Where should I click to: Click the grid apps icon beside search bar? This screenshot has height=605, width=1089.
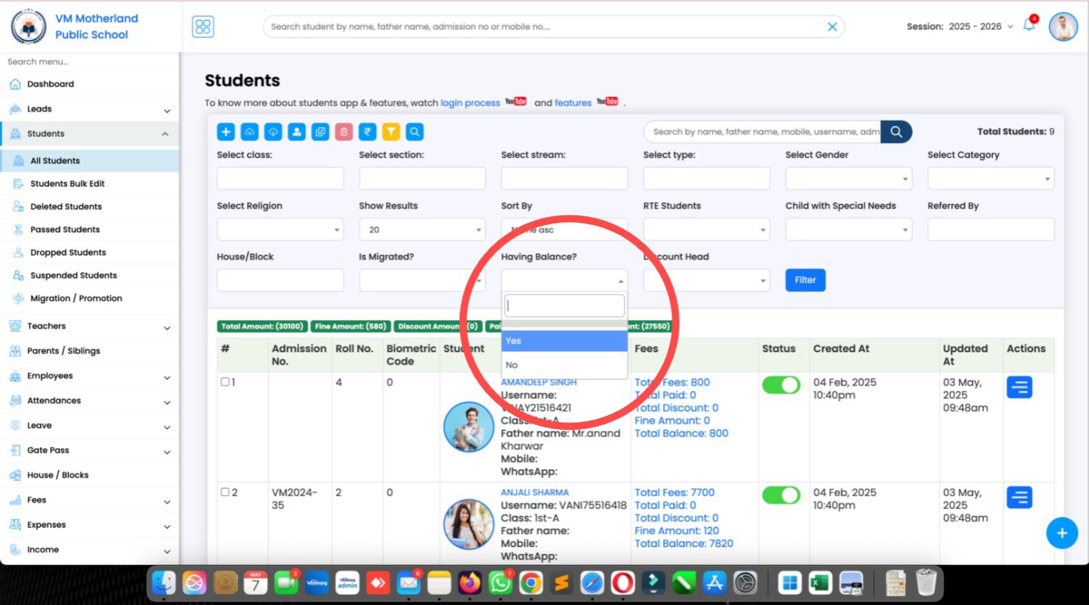(x=203, y=27)
